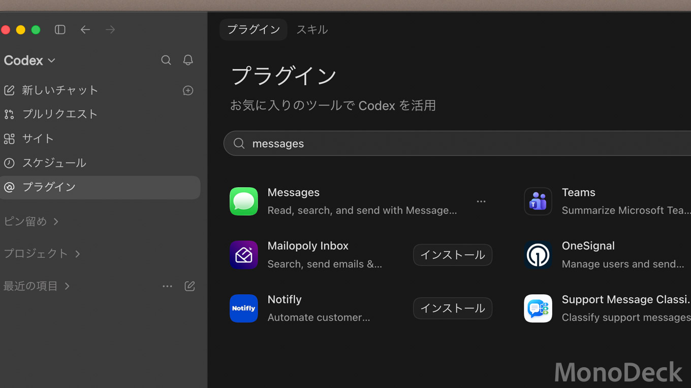Screen dimensions: 691x388
Task: Click the description 'Manage users and send...'
Action: tap(623, 264)
